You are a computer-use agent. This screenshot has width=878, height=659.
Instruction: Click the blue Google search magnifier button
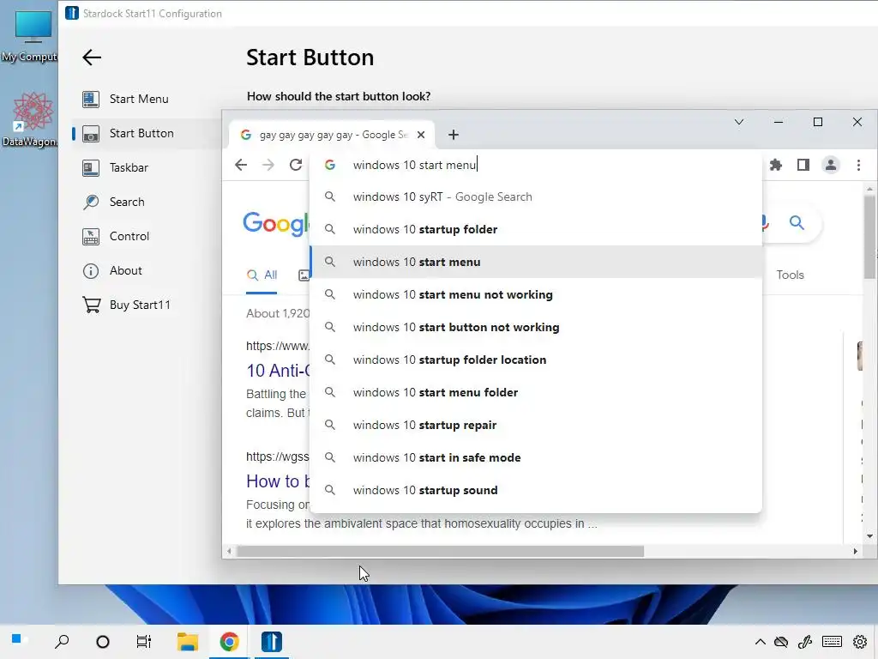pos(797,222)
